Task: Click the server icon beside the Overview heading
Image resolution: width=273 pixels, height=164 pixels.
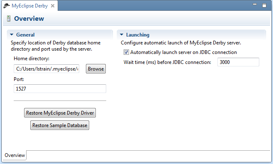Action: (x=9, y=18)
